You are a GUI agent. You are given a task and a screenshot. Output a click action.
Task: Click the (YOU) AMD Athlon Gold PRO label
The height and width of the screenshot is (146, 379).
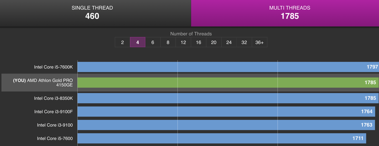43,82
